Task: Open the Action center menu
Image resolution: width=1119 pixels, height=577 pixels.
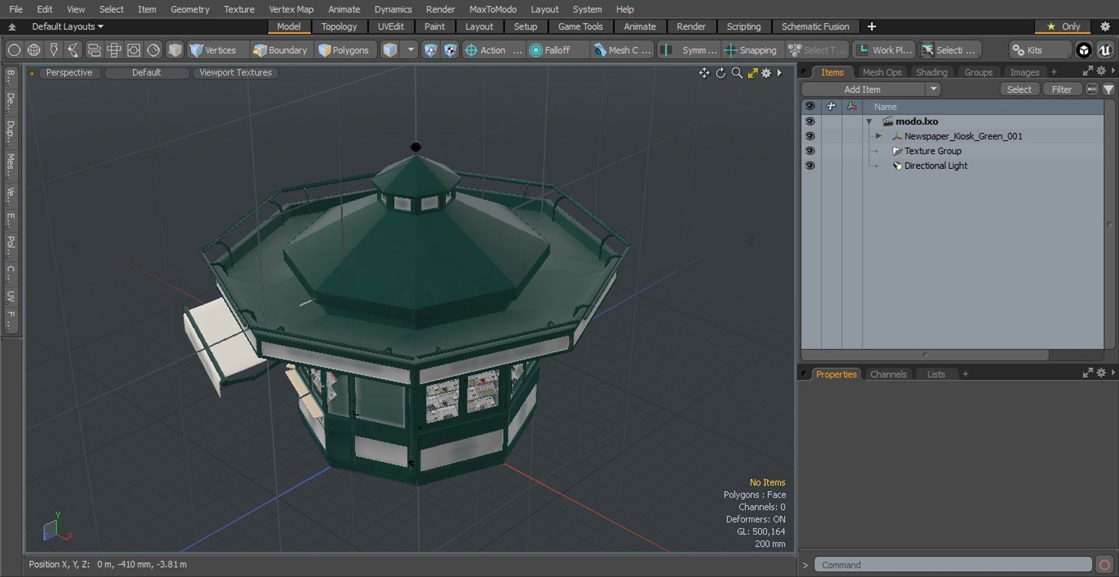Action: click(x=493, y=50)
